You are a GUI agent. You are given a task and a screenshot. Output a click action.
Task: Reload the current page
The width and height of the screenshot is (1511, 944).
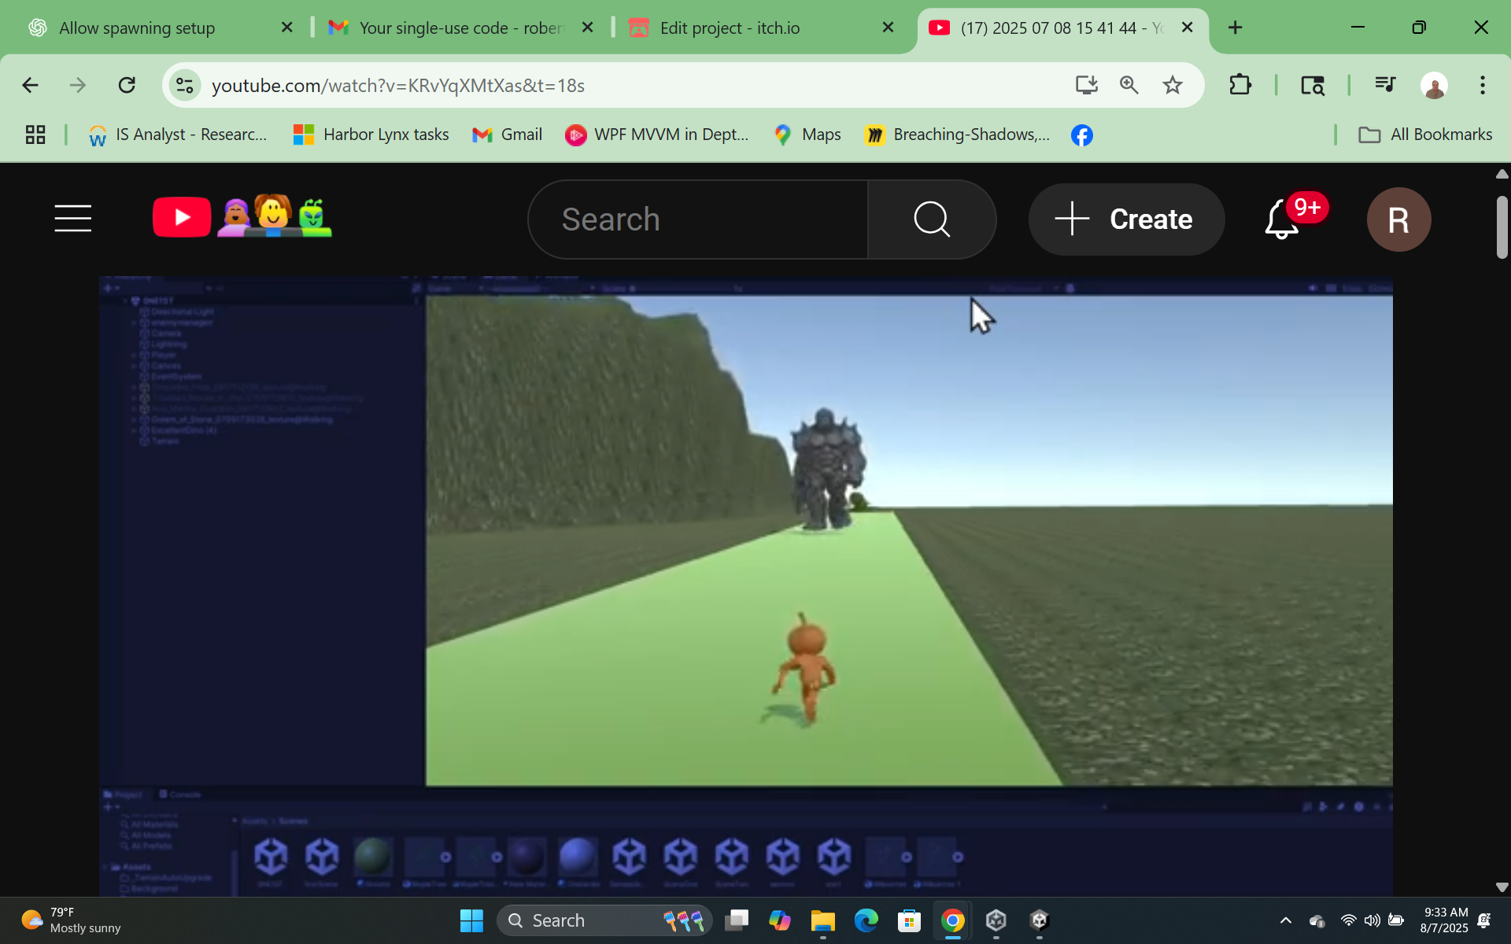coord(127,85)
